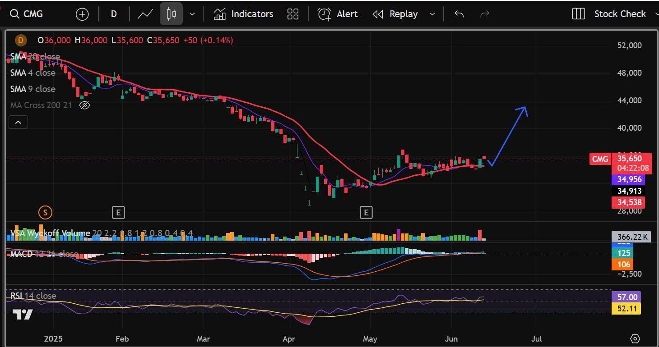The height and width of the screenshot is (347, 659).
Task: Open chart settings gear icon
Action: tap(635, 339)
